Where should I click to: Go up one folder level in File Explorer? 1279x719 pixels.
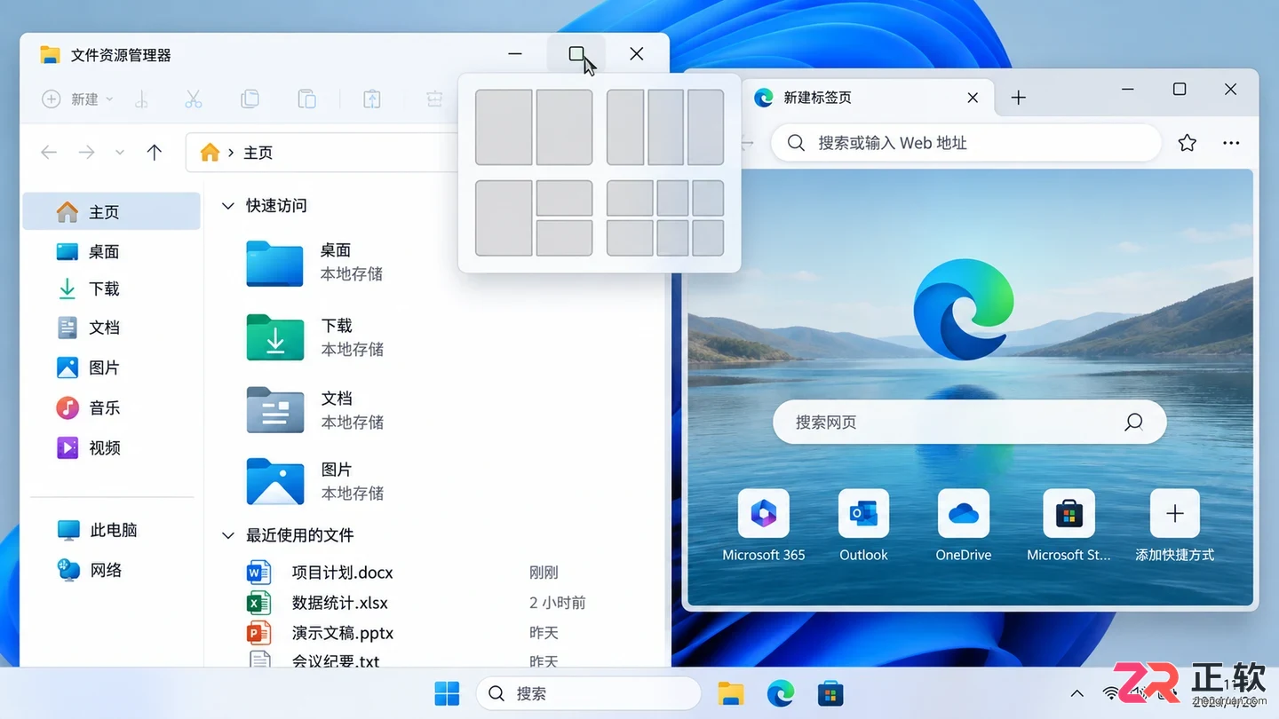coord(155,153)
